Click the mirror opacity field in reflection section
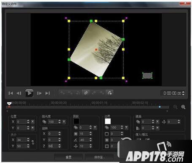The height and width of the screenshot is (163, 192). (146, 122)
